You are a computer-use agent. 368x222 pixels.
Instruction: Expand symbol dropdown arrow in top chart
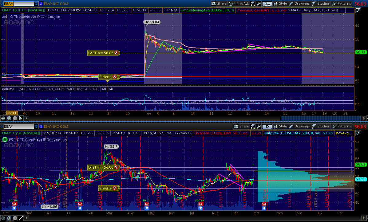[x=36, y=4]
